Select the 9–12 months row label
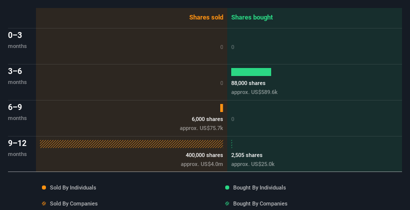Image resolution: width=410 pixels, height=210 pixels. click(17, 148)
